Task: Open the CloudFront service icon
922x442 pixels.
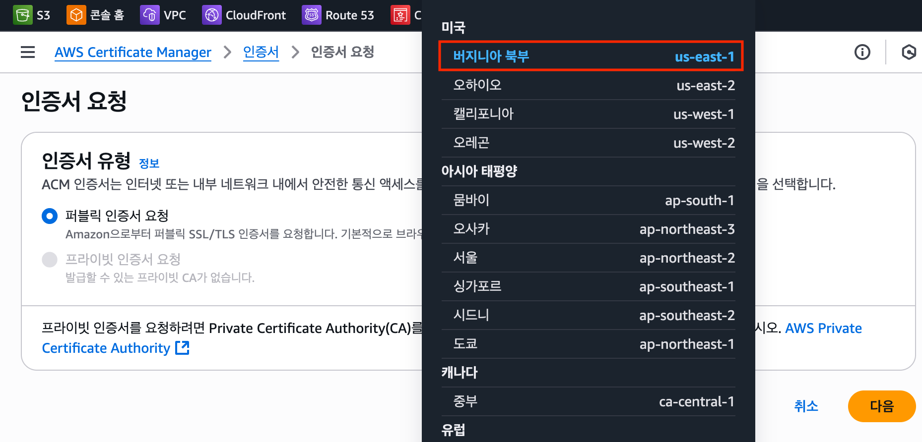Action: pyautogui.click(x=211, y=15)
